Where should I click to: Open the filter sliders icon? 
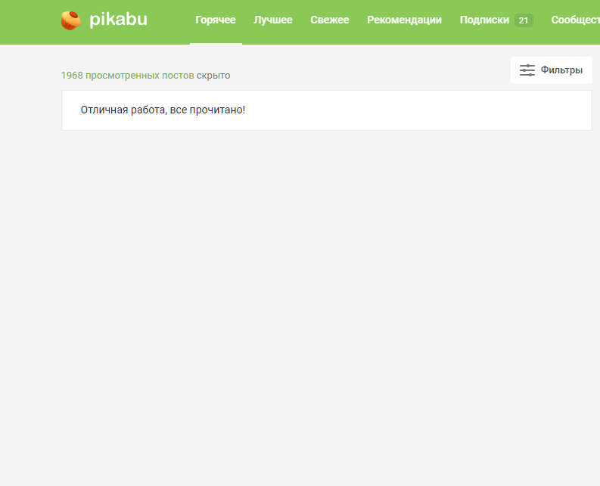coord(527,70)
